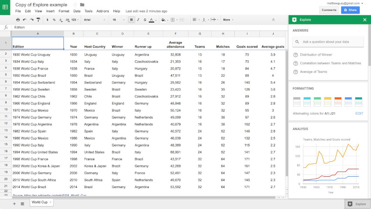The width and height of the screenshot is (371, 209).
Task: Undo the last action
Action: pyautogui.click(x=24, y=20)
